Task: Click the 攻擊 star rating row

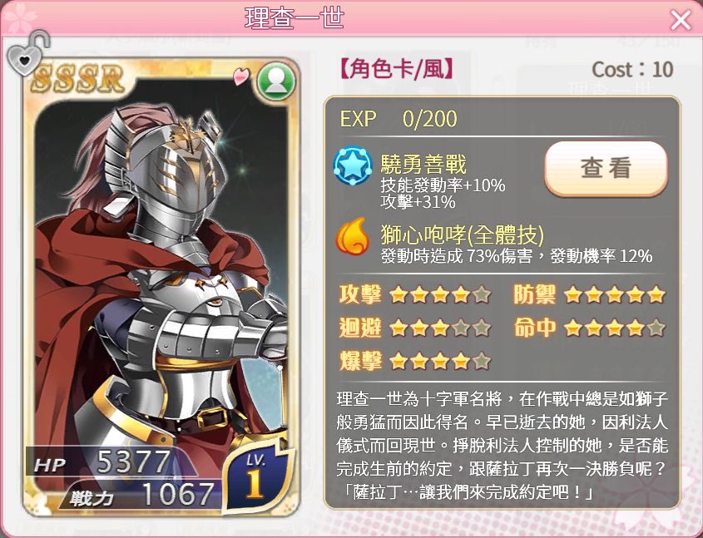Action: pyautogui.click(x=415, y=294)
